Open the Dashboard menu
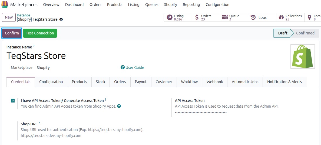321x145 pixels. coord(74,5)
